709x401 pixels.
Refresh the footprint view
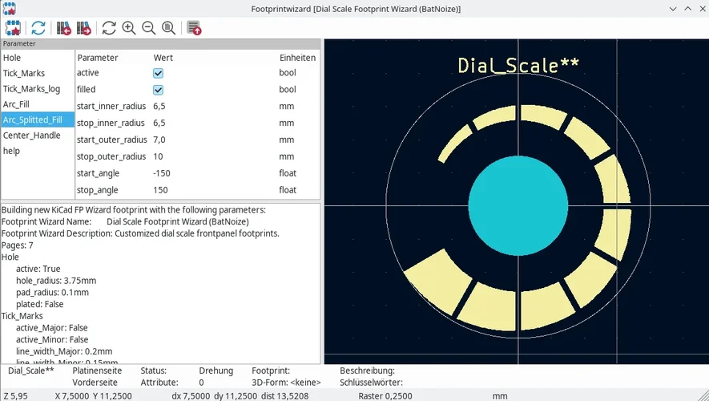point(109,28)
